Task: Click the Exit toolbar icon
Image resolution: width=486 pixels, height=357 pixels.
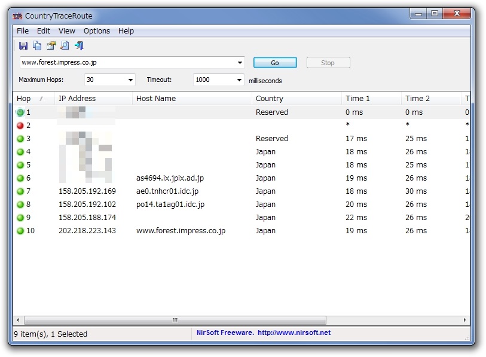Action: click(79, 46)
